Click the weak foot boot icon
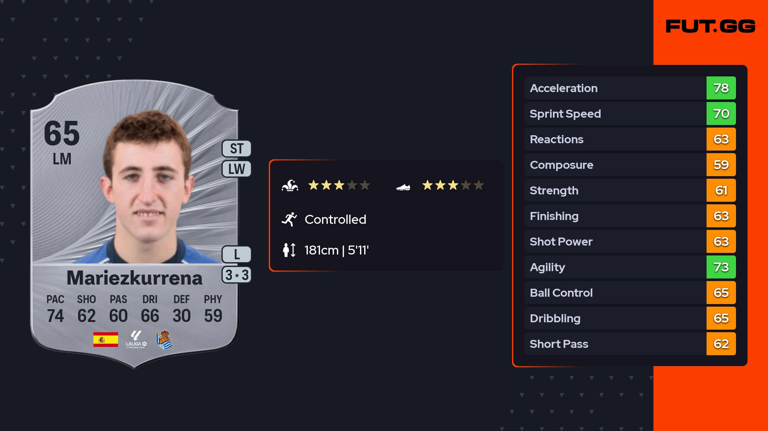Screen dimensions: 768x431 coord(403,187)
